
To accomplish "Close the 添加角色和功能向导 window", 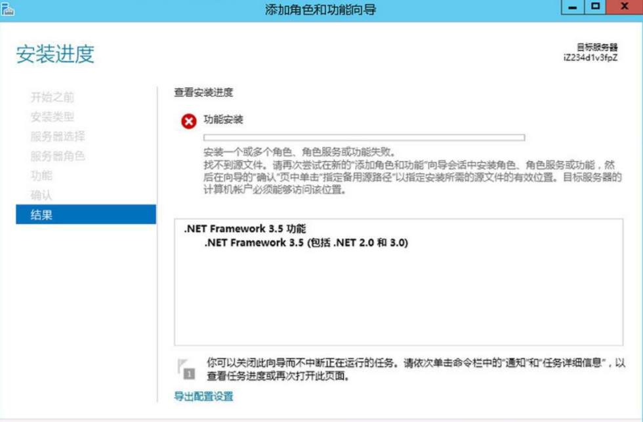I will click(x=624, y=7).
